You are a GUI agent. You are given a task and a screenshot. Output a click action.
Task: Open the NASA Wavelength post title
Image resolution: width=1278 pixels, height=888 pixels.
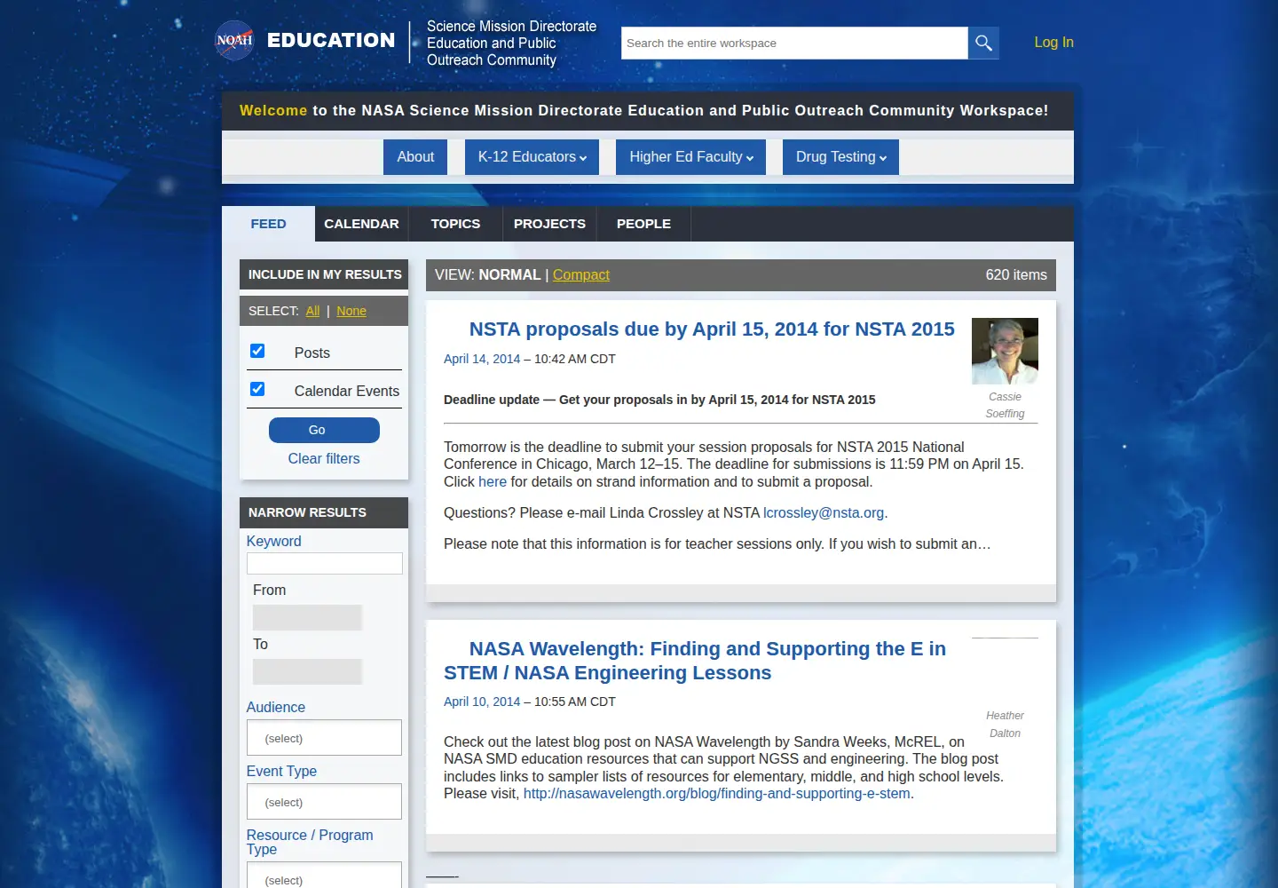pos(695,661)
